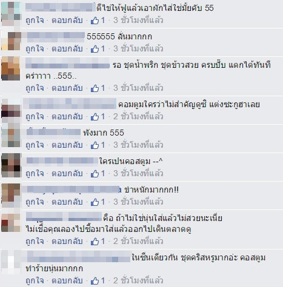
Task: Click ตอบกลับ under last comment "ทำร้ายนุ่นมากกก"
Action: point(67,280)
